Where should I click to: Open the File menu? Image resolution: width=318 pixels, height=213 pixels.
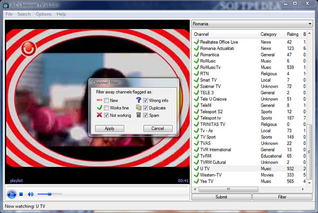tap(9, 14)
